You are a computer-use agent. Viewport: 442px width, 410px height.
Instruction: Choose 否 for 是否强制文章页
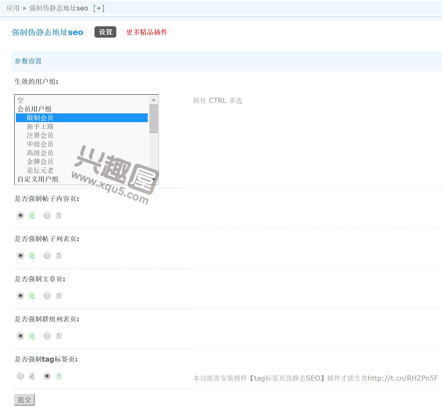tap(47, 296)
